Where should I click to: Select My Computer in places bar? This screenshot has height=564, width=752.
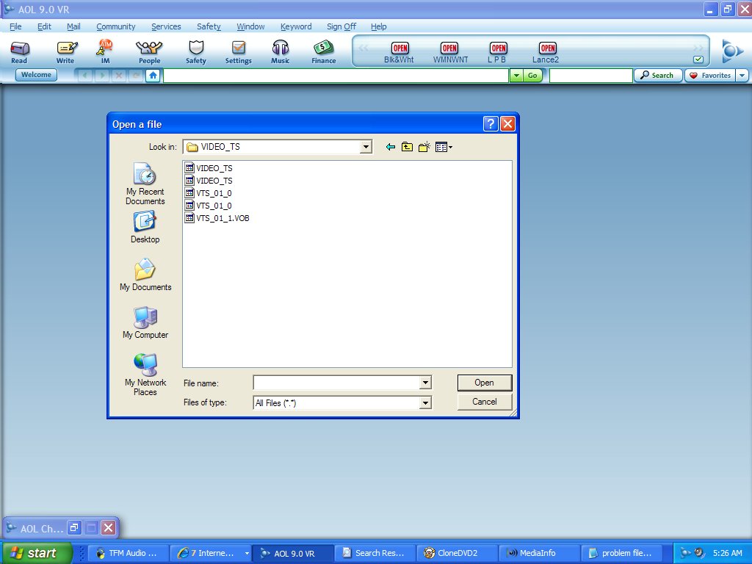click(x=145, y=323)
